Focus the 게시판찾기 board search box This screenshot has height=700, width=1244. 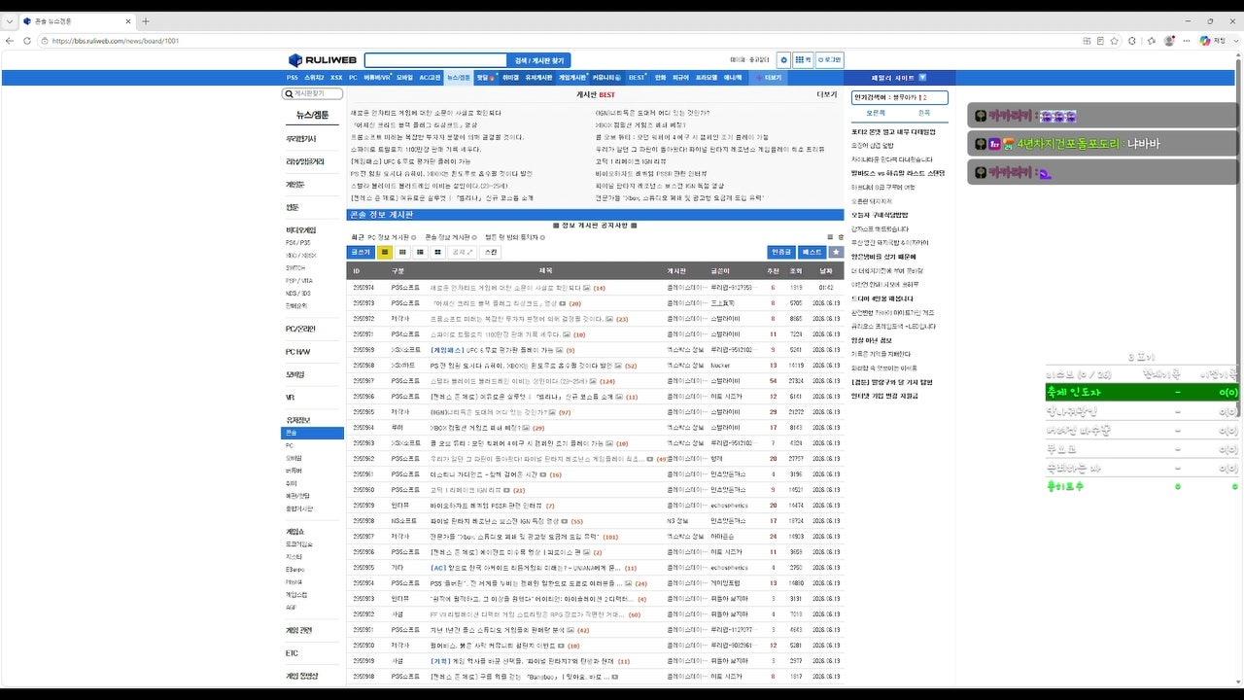(x=313, y=93)
